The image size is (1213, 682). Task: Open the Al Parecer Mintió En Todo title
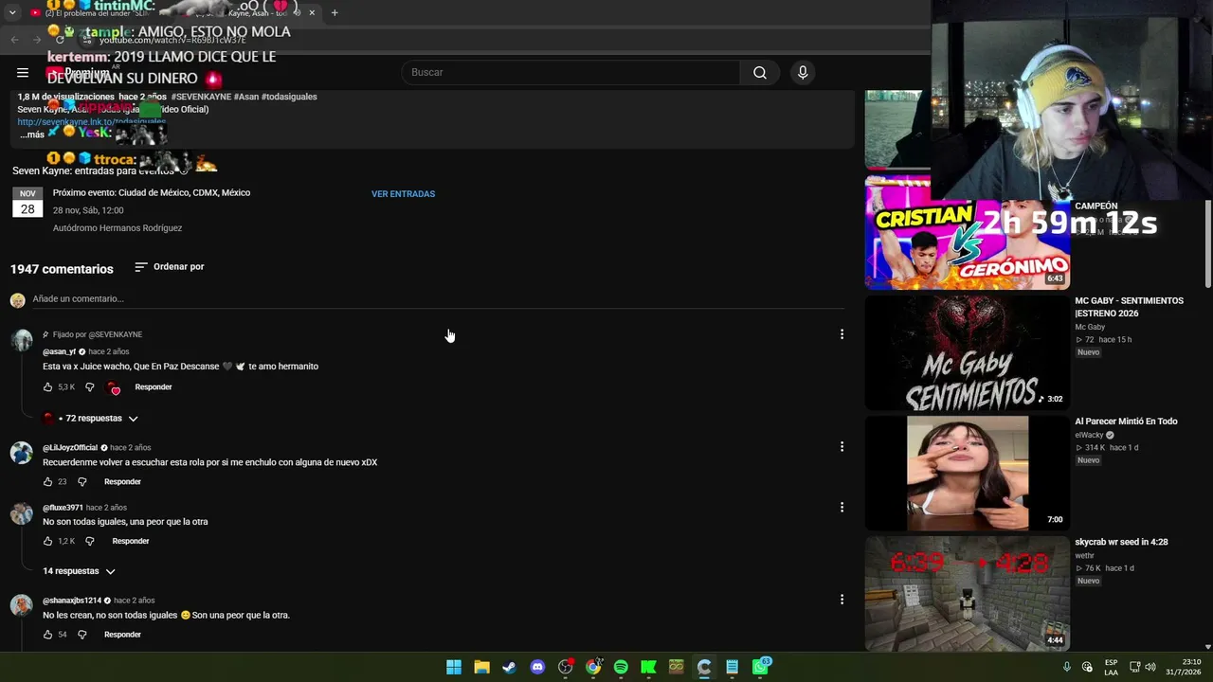pos(1126,422)
